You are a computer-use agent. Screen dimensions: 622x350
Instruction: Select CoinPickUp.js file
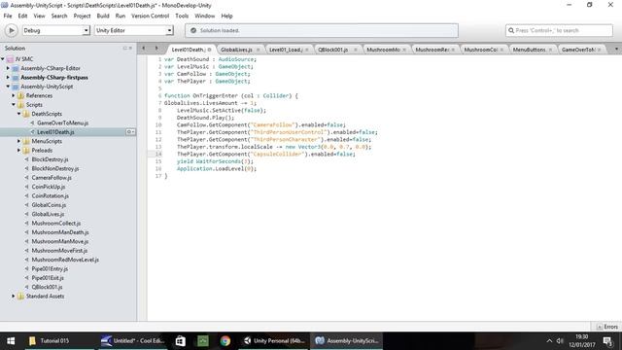coord(49,187)
